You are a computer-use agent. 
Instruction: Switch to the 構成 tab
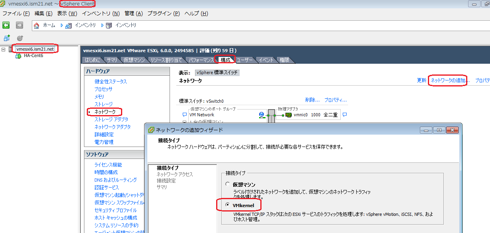[225, 60]
